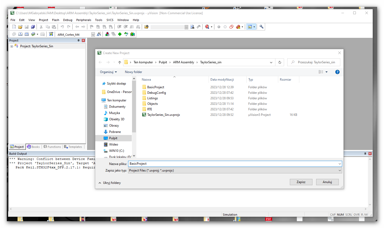Click the Batch Build icon

click(x=33, y=34)
